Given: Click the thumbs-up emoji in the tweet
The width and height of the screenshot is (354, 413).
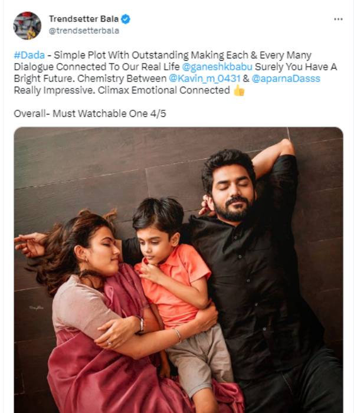Looking at the screenshot, I should (x=239, y=90).
